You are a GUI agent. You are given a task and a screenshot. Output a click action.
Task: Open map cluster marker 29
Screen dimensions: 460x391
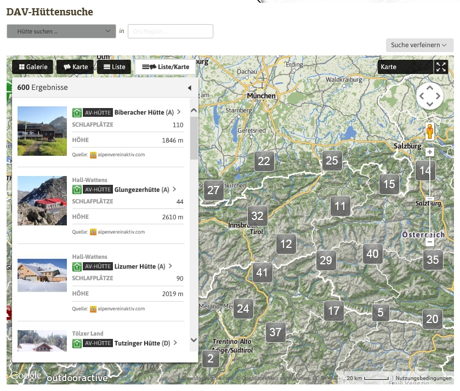click(x=326, y=260)
